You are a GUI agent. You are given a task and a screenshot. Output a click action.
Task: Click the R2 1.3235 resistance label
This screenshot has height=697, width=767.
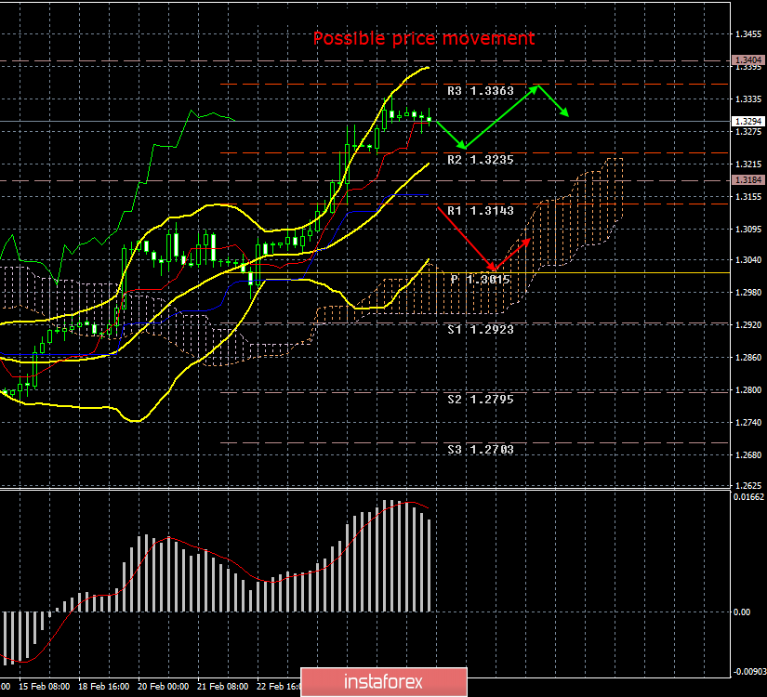[481, 160]
